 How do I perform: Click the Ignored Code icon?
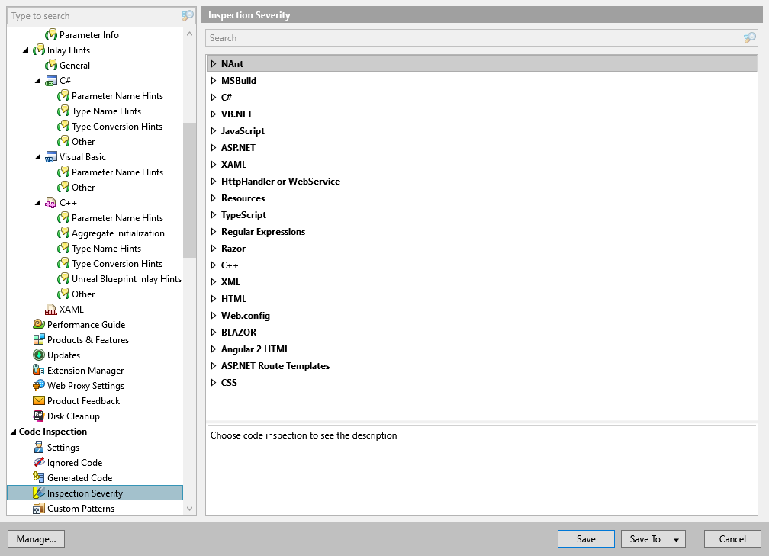pyautogui.click(x=38, y=462)
